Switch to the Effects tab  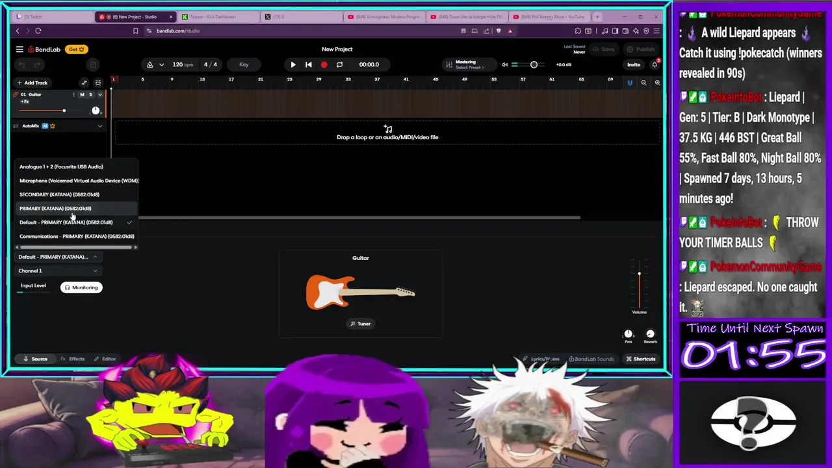73,359
